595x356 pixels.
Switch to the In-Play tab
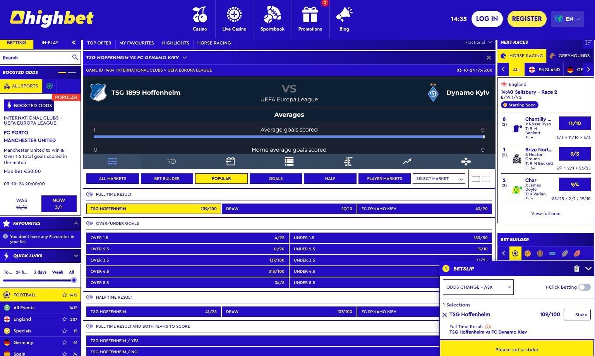point(50,43)
